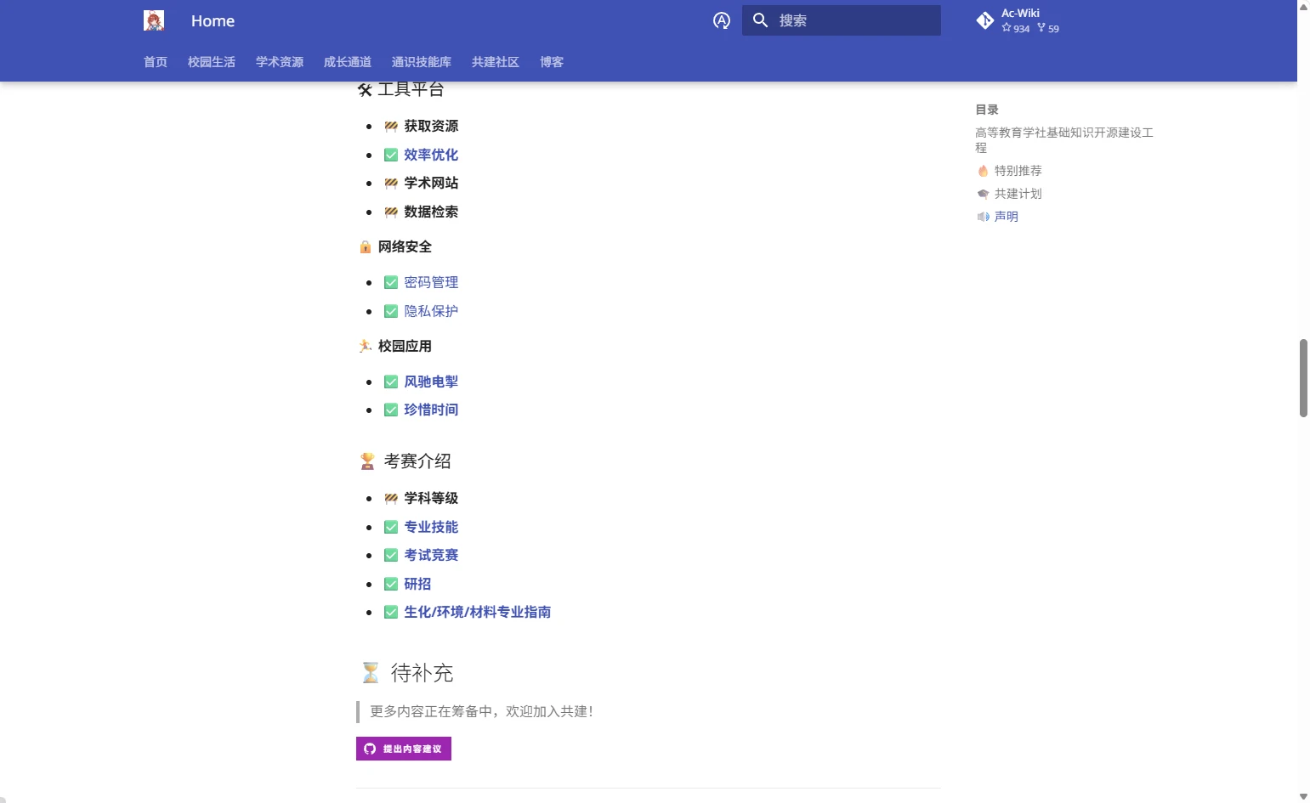The height and width of the screenshot is (803, 1310).
Task: Open the 风驰电掣 link
Action: [431, 382]
